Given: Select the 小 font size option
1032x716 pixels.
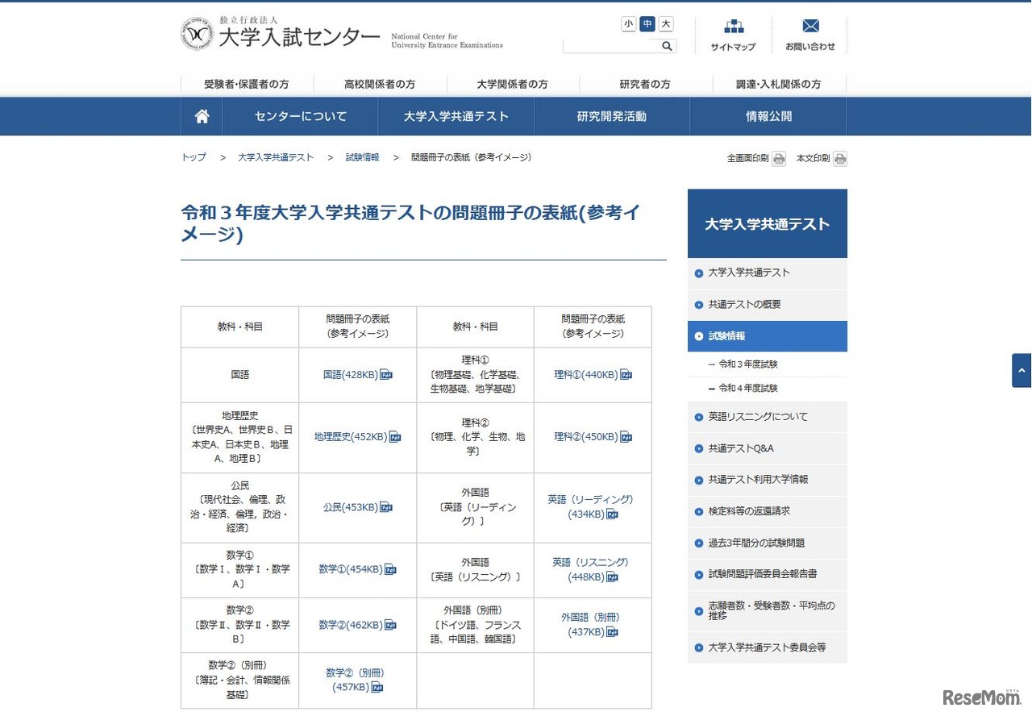Looking at the screenshot, I should click(628, 24).
